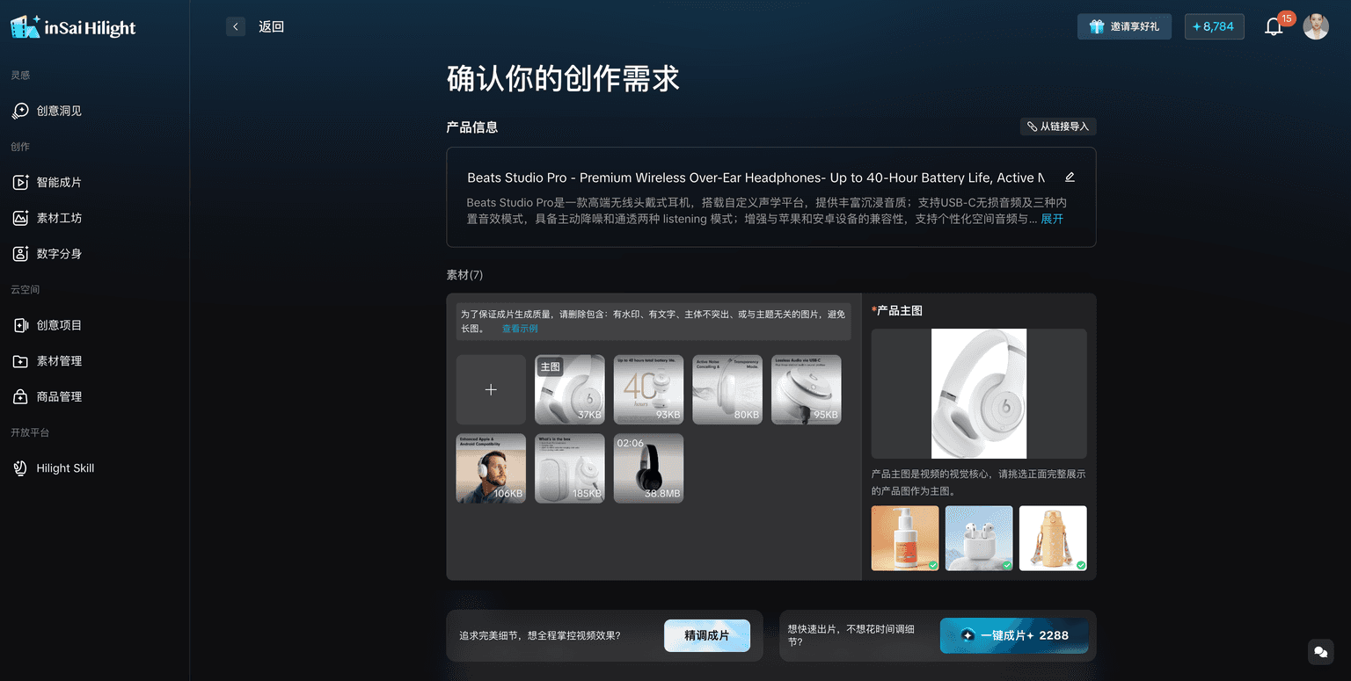Click the 创意洞见 sidebar icon
Screen dimensions: 1351x681
click(x=20, y=111)
